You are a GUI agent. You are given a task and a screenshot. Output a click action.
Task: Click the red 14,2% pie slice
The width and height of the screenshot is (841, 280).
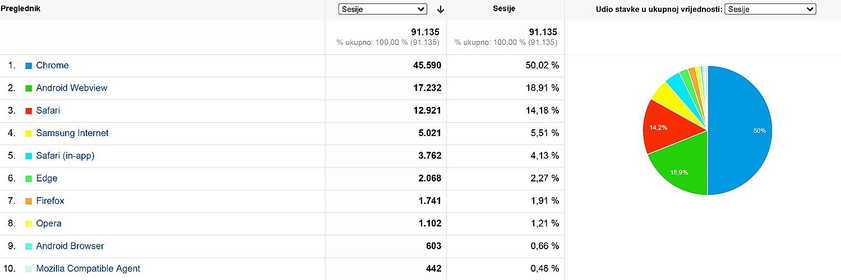point(662,127)
